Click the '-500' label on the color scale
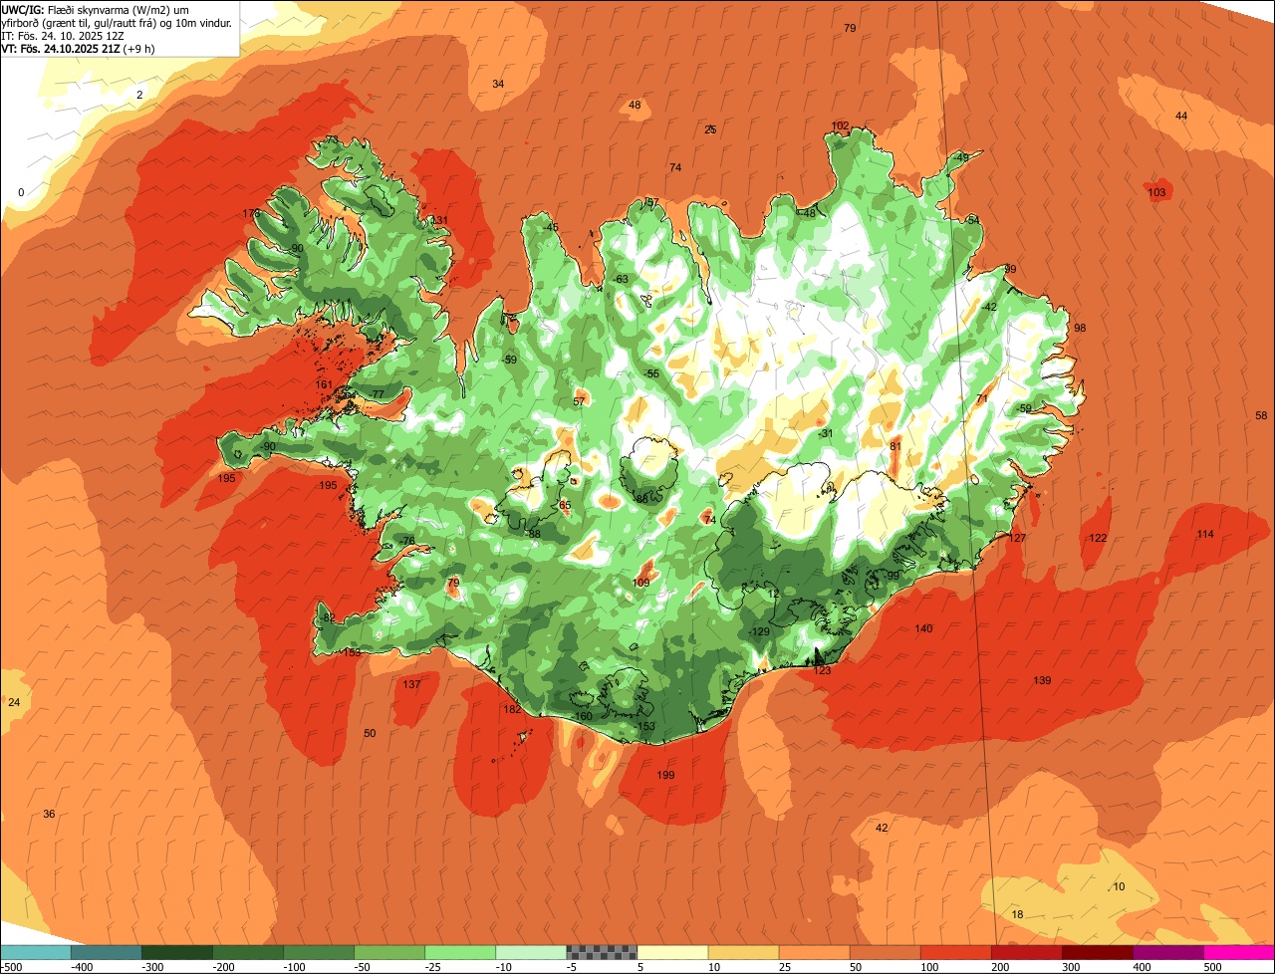The image size is (1275, 974). point(12,967)
